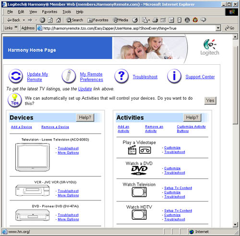Open the Support Center link
240x236 pixels.
(x=200, y=77)
